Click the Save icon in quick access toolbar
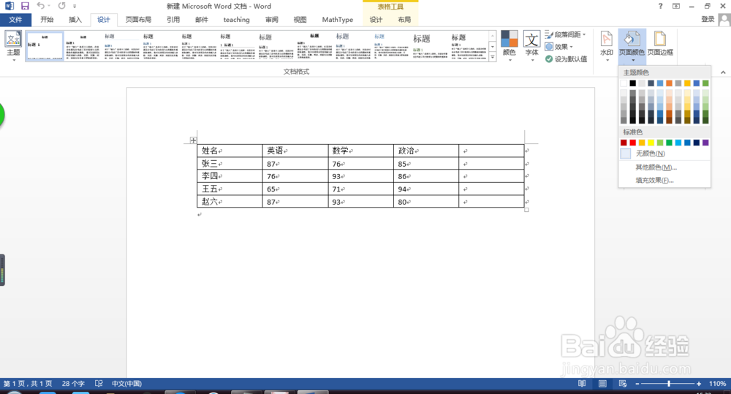Viewport: 731px width, 394px height. pyautogui.click(x=25, y=6)
